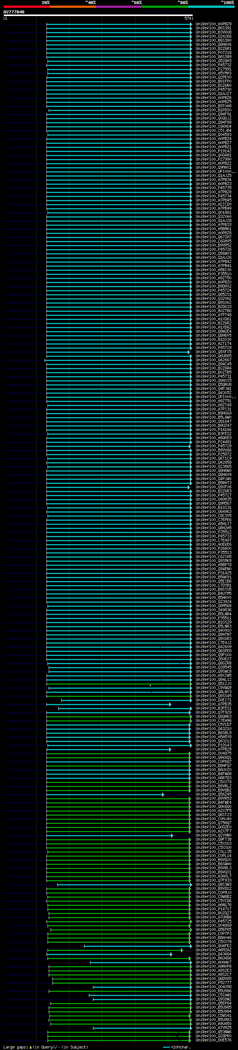The image size is (238, 1050).
Task: Open the last hit UniRef100_D0E576
Action: coord(213,1040)
